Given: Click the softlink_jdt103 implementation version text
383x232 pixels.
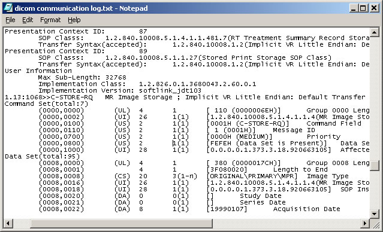Looking at the screenshot, I should click(x=170, y=91).
